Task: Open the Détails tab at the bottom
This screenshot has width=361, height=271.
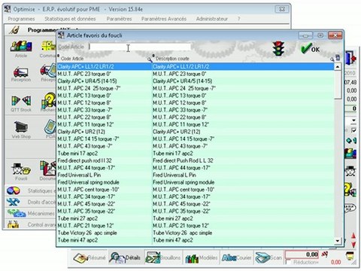Action: 126,257
